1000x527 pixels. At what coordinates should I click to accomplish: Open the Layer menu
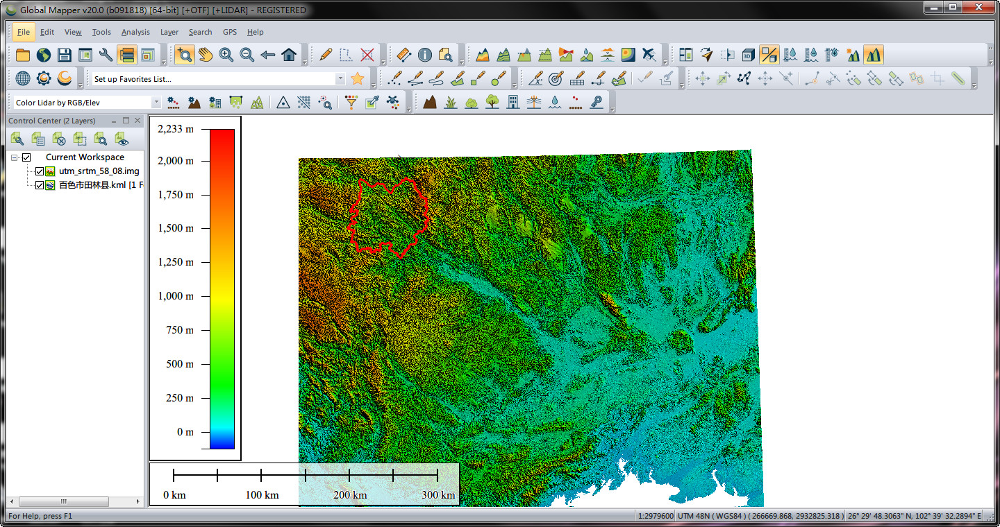169,32
